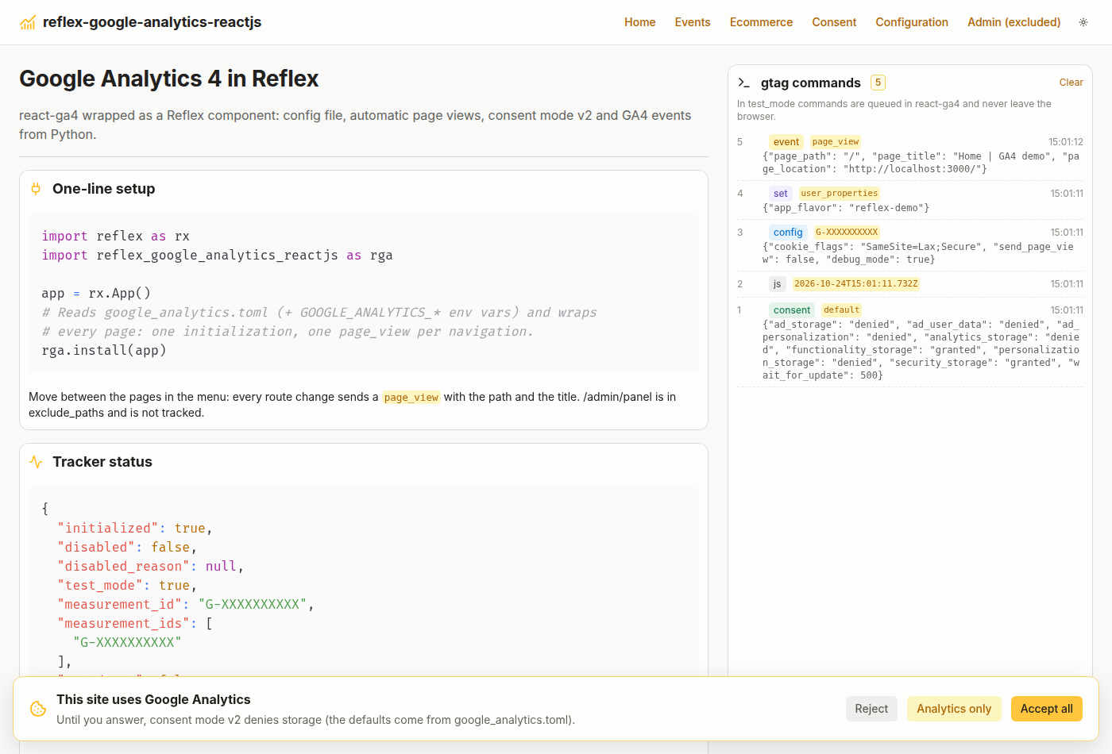1112x754 pixels.
Task: Visit the Admin (excluded) page
Action: pyautogui.click(x=1014, y=22)
